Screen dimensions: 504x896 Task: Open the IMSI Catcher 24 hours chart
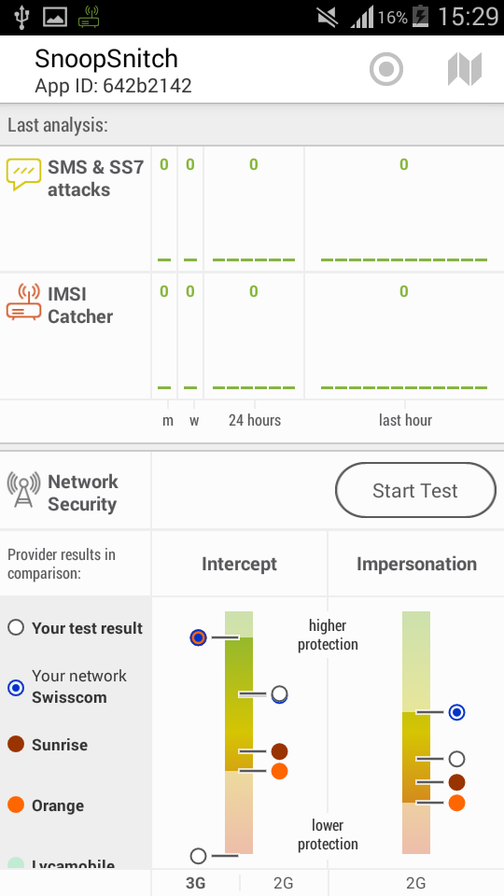(x=254, y=336)
